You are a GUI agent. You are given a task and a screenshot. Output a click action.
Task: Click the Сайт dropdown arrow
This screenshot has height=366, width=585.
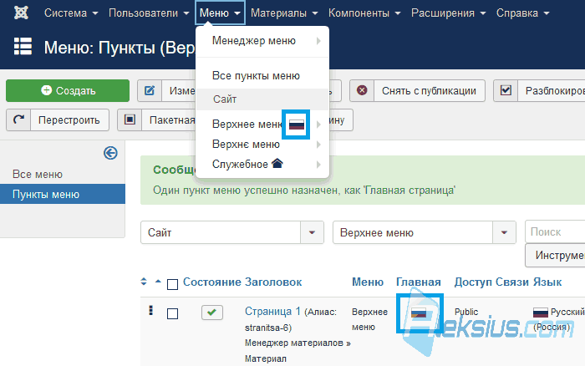pyautogui.click(x=312, y=232)
